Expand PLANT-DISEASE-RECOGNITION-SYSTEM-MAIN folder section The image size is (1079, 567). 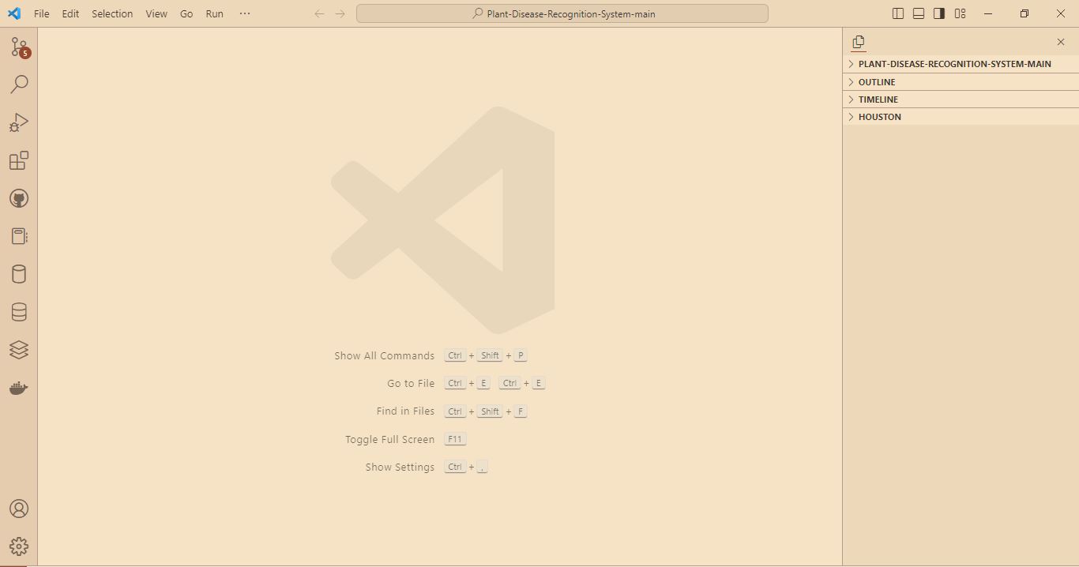(961, 64)
